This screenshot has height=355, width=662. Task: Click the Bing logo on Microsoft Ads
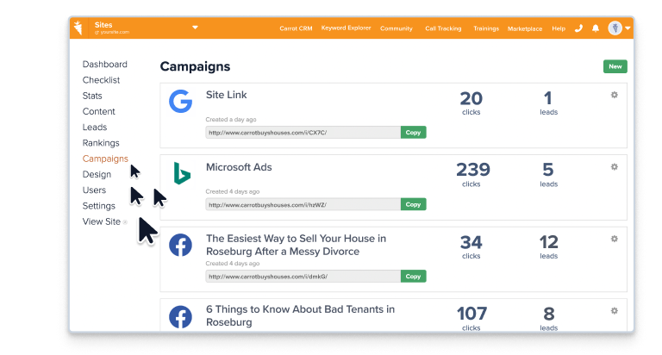pos(180,173)
